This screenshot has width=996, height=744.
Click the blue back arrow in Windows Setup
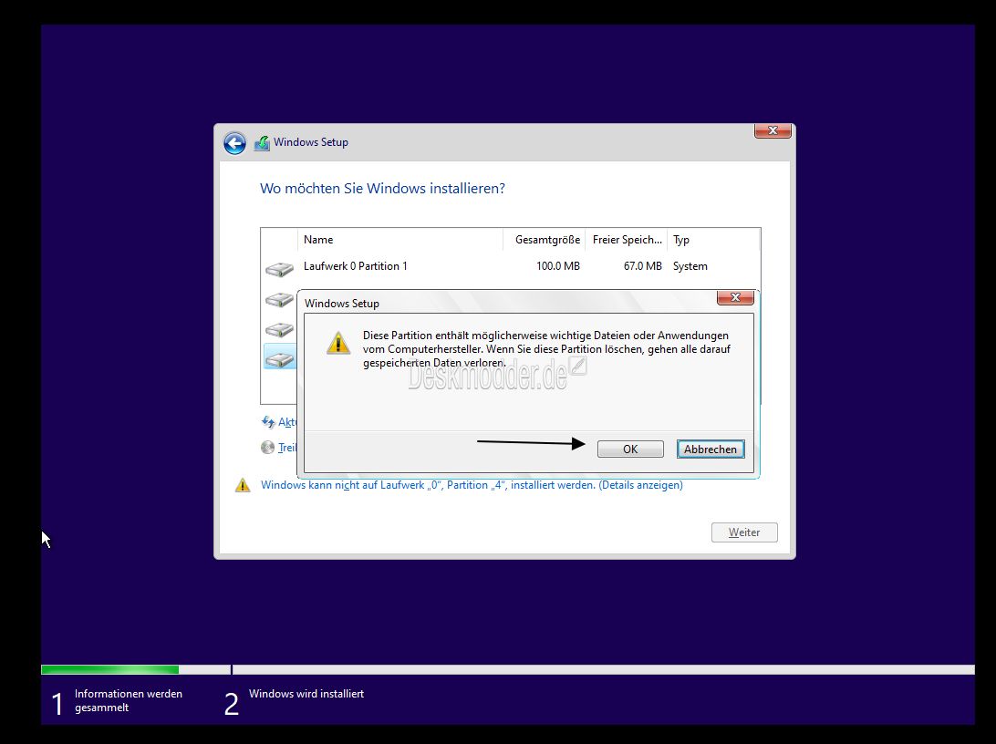pyautogui.click(x=234, y=143)
